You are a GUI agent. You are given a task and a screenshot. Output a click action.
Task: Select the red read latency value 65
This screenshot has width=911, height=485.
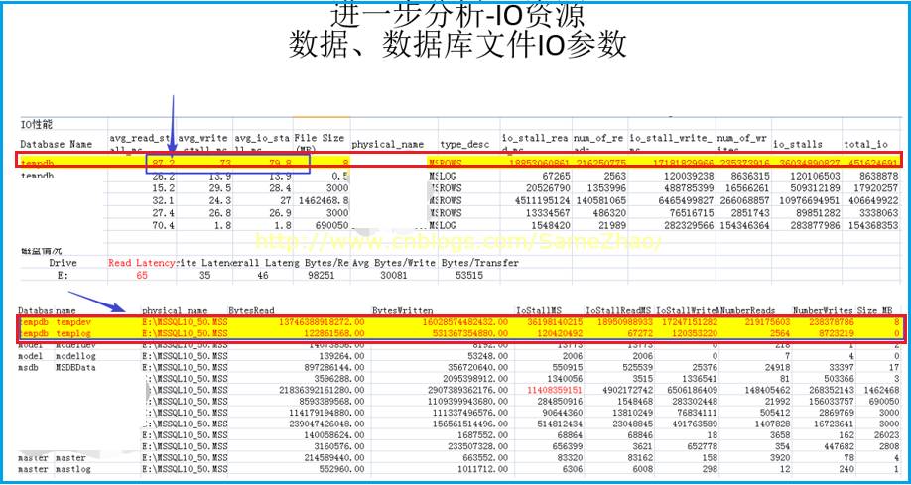pyautogui.click(x=142, y=276)
